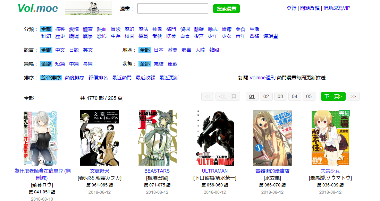
Task: Select 日語 in the 語言 filter
Action: coord(74,50)
